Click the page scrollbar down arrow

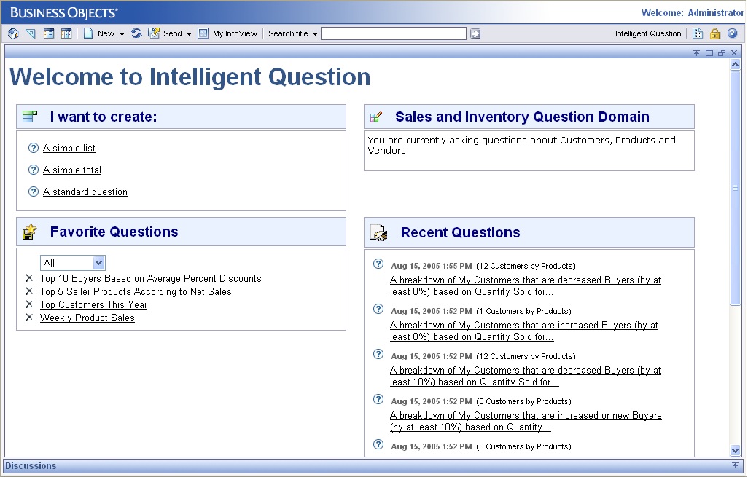pyautogui.click(x=735, y=450)
